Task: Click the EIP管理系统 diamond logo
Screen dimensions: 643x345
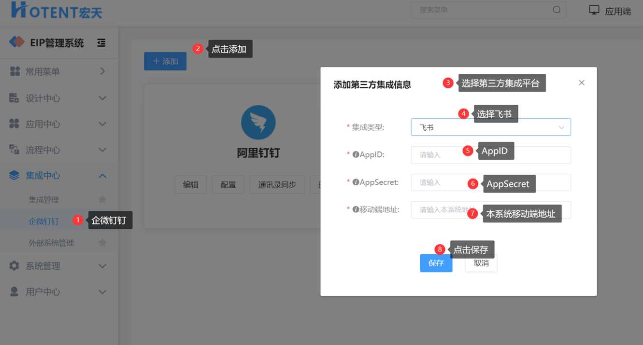Action: (17, 42)
